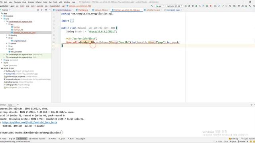Click the api breadcrumb in navigation bar
255x143 pixels.
pyautogui.click(x=63, y=6)
